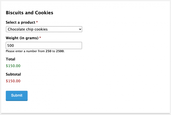The image size is (171, 115).
Task: Click the Total label
Action: [x=11, y=59]
